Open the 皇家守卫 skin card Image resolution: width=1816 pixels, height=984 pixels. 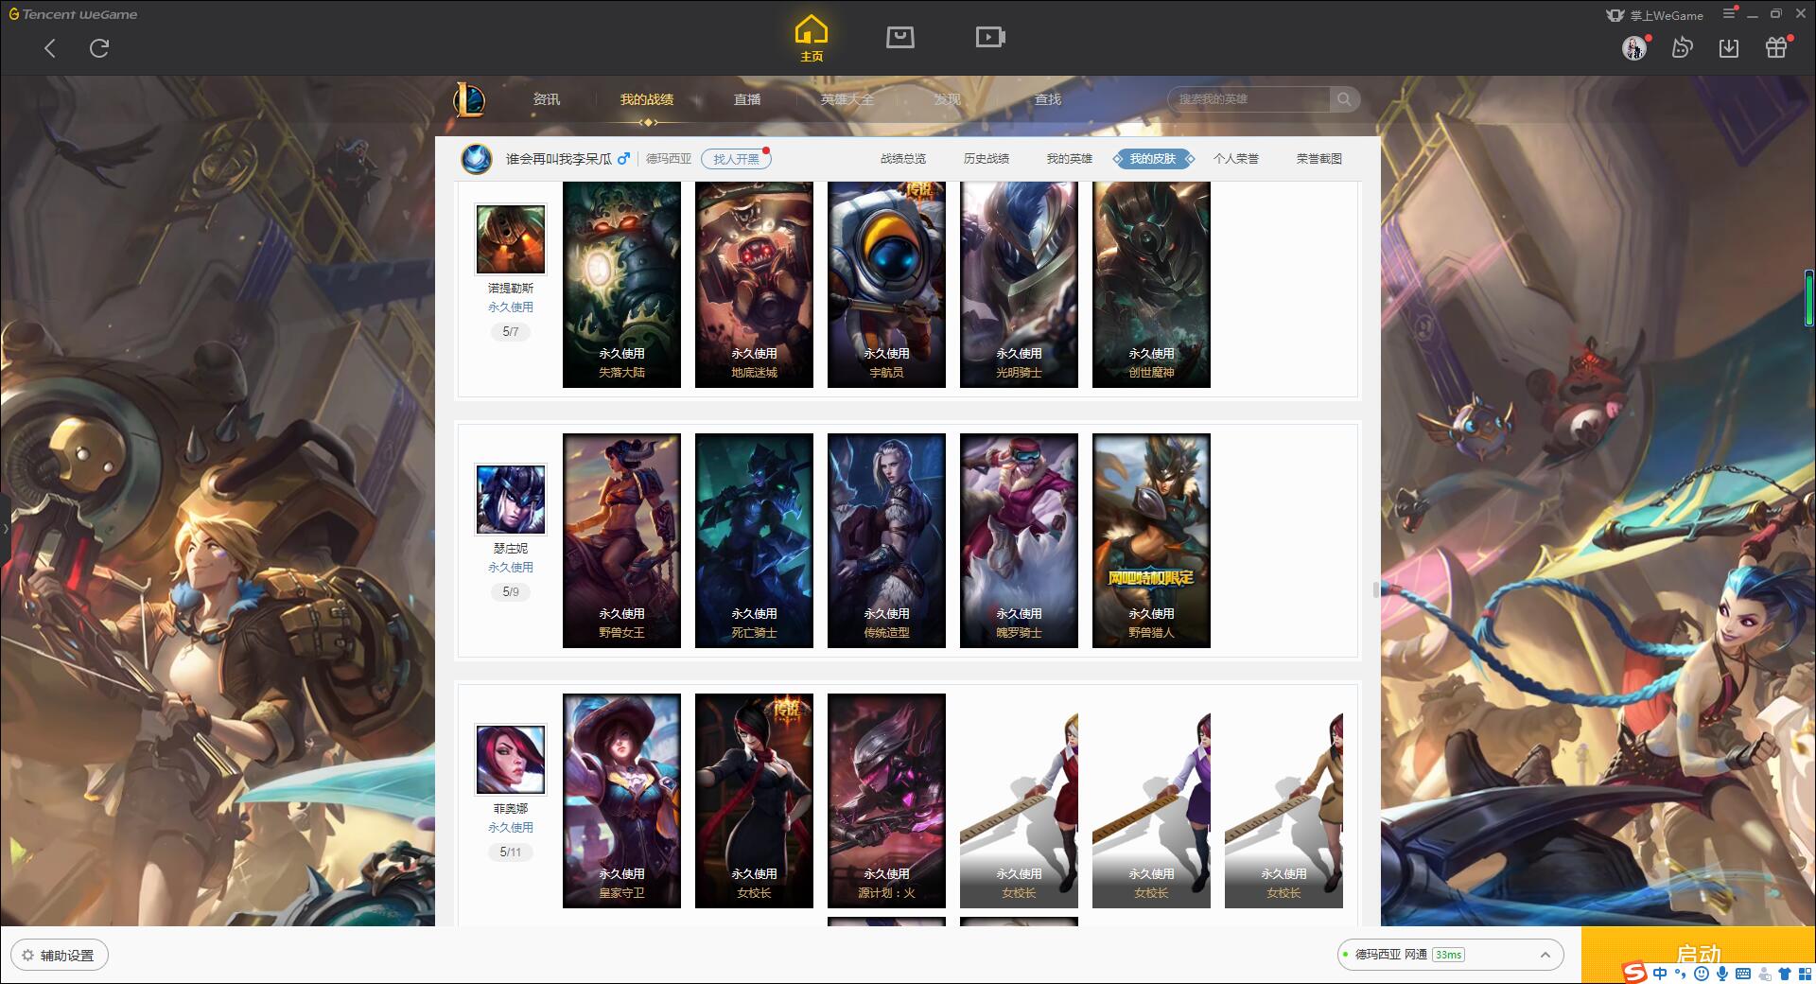(x=621, y=801)
